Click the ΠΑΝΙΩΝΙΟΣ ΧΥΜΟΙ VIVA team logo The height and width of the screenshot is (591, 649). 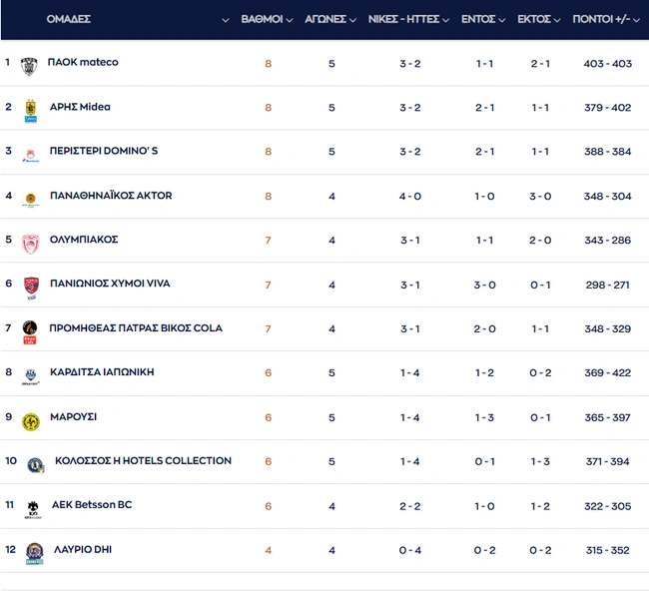click(x=30, y=287)
